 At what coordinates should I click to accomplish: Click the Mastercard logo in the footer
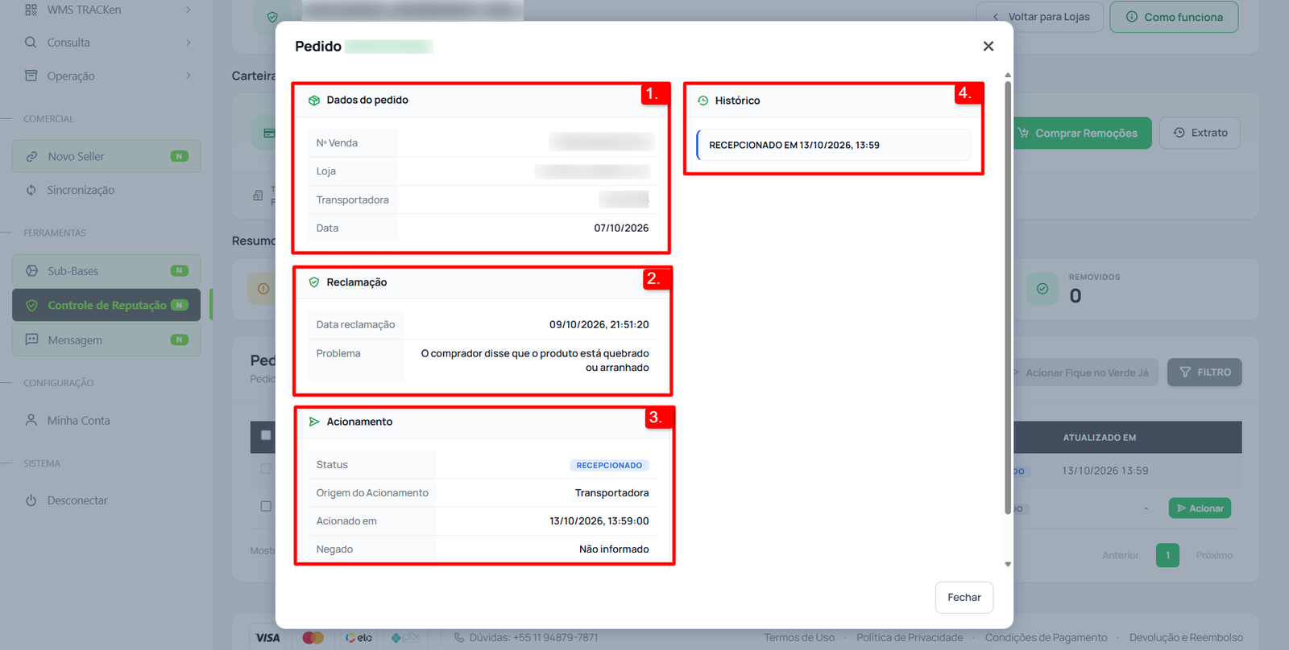(313, 638)
